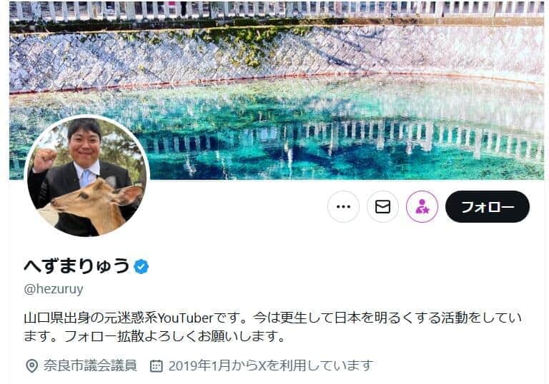Open the turquoise water header banner image
Viewport: 549px width, 384px height.
(277, 90)
